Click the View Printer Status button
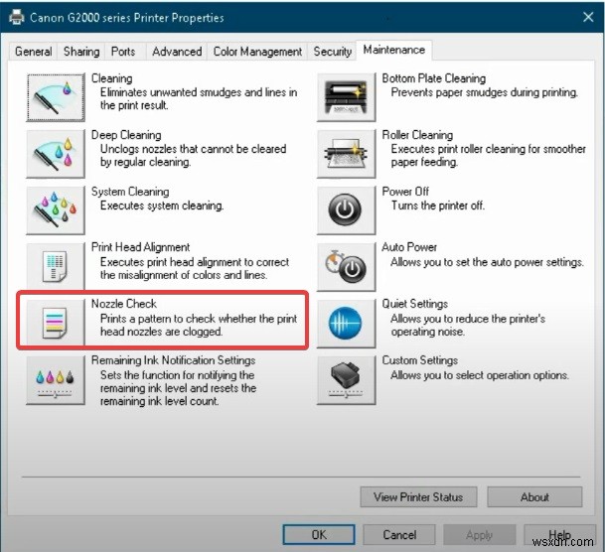This screenshot has width=605, height=552. [x=418, y=496]
